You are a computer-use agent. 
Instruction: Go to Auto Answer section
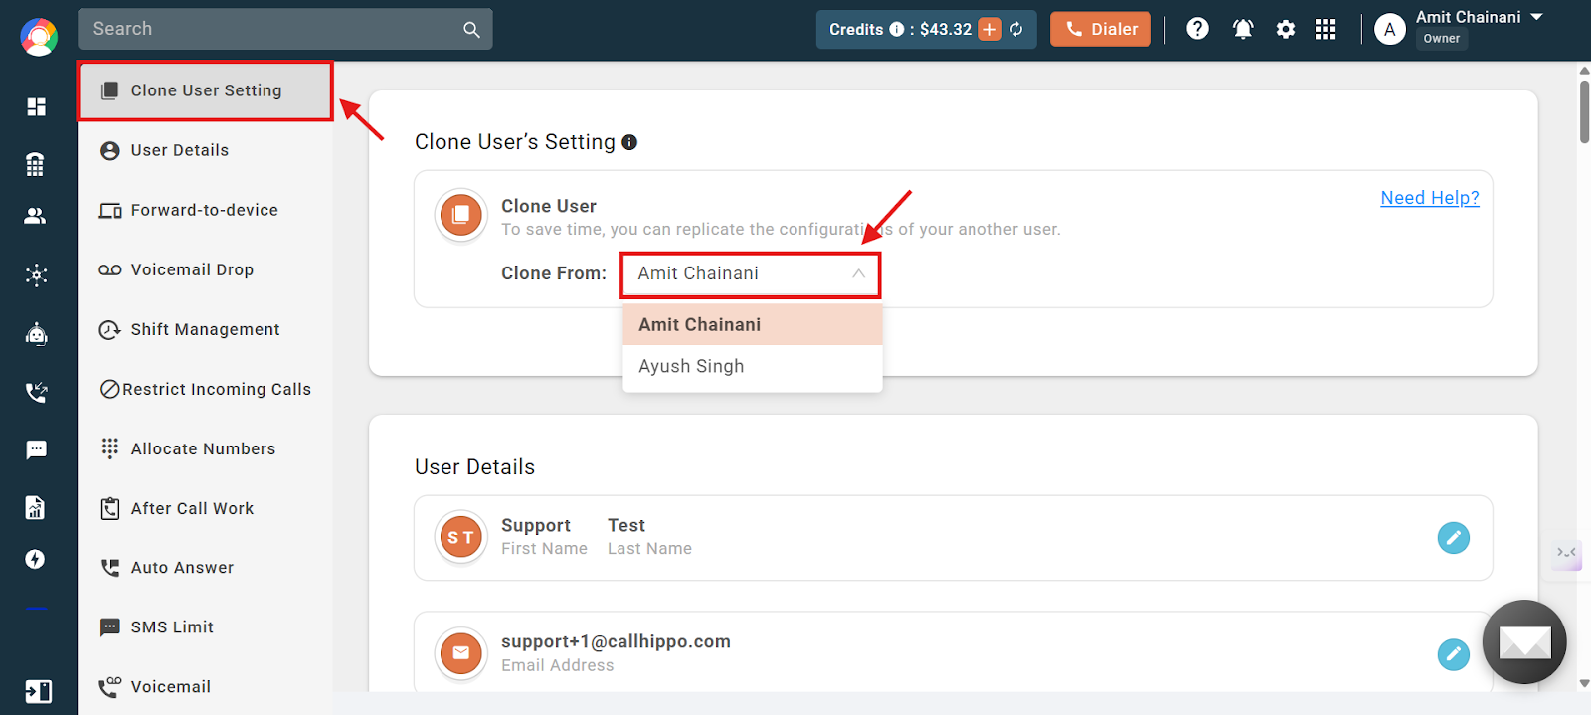tap(206, 568)
